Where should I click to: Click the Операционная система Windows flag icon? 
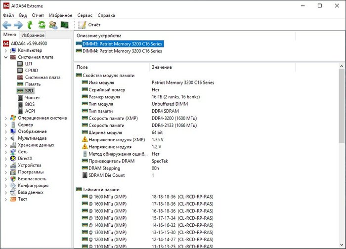point(13,118)
